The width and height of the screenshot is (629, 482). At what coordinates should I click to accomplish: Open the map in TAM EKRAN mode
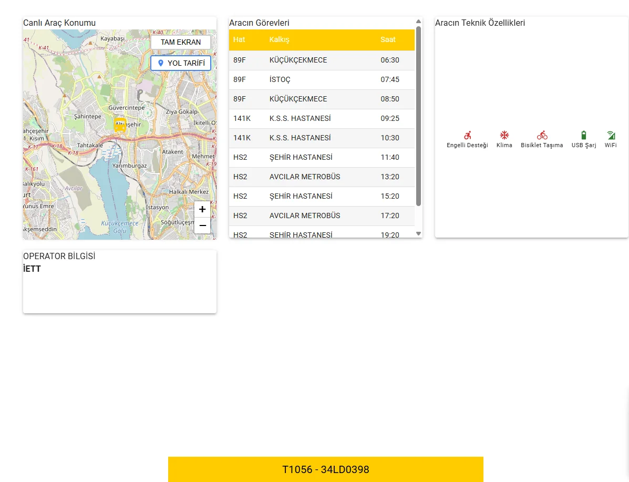[x=181, y=42]
